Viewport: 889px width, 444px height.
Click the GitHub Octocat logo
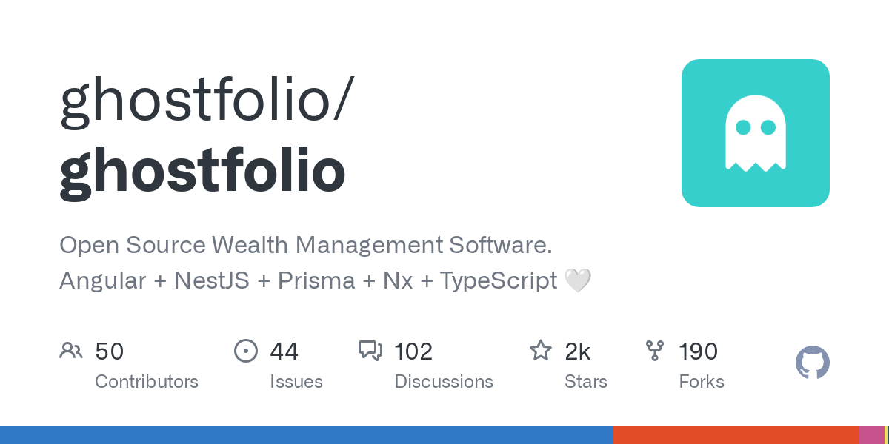[x=812, y=363]
